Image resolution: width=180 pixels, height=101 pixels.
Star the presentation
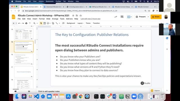(x=73, y=15)
